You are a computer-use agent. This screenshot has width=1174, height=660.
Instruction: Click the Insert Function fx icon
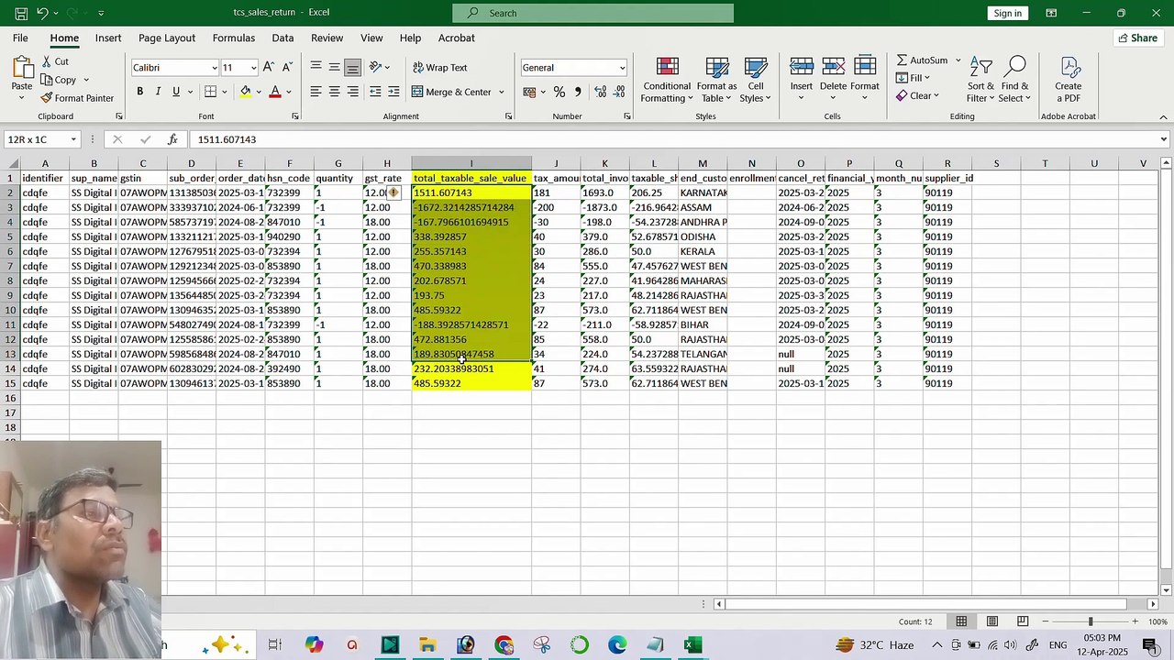tap(172, 139)
